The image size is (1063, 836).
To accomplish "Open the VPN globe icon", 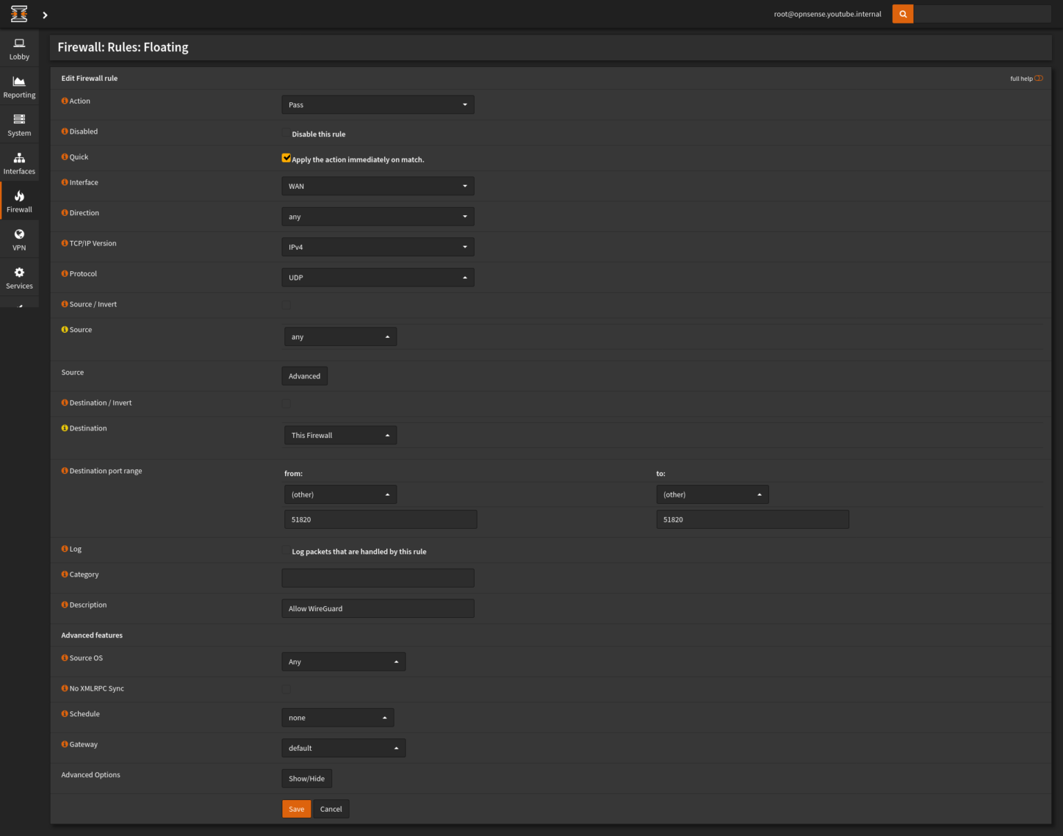I will tap(19, 235).
